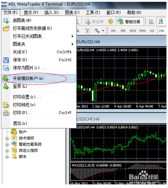Choose 保存(S) from the File menu
Viewport: 168px width, 188px height.
point(39,60)
